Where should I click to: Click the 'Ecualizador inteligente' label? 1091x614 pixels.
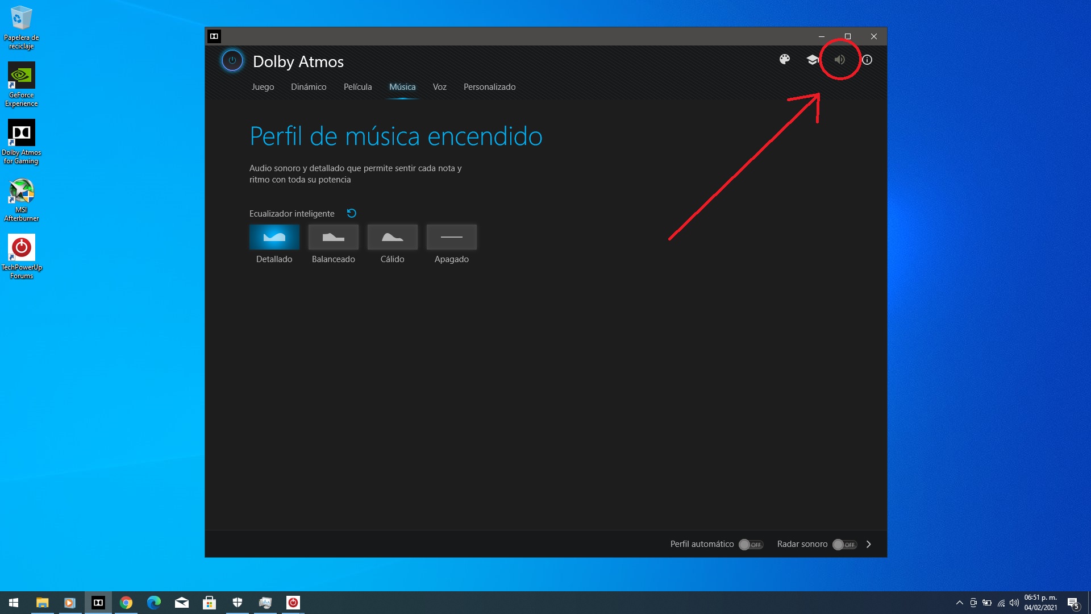pyautogui.click(x=292, y=214)
